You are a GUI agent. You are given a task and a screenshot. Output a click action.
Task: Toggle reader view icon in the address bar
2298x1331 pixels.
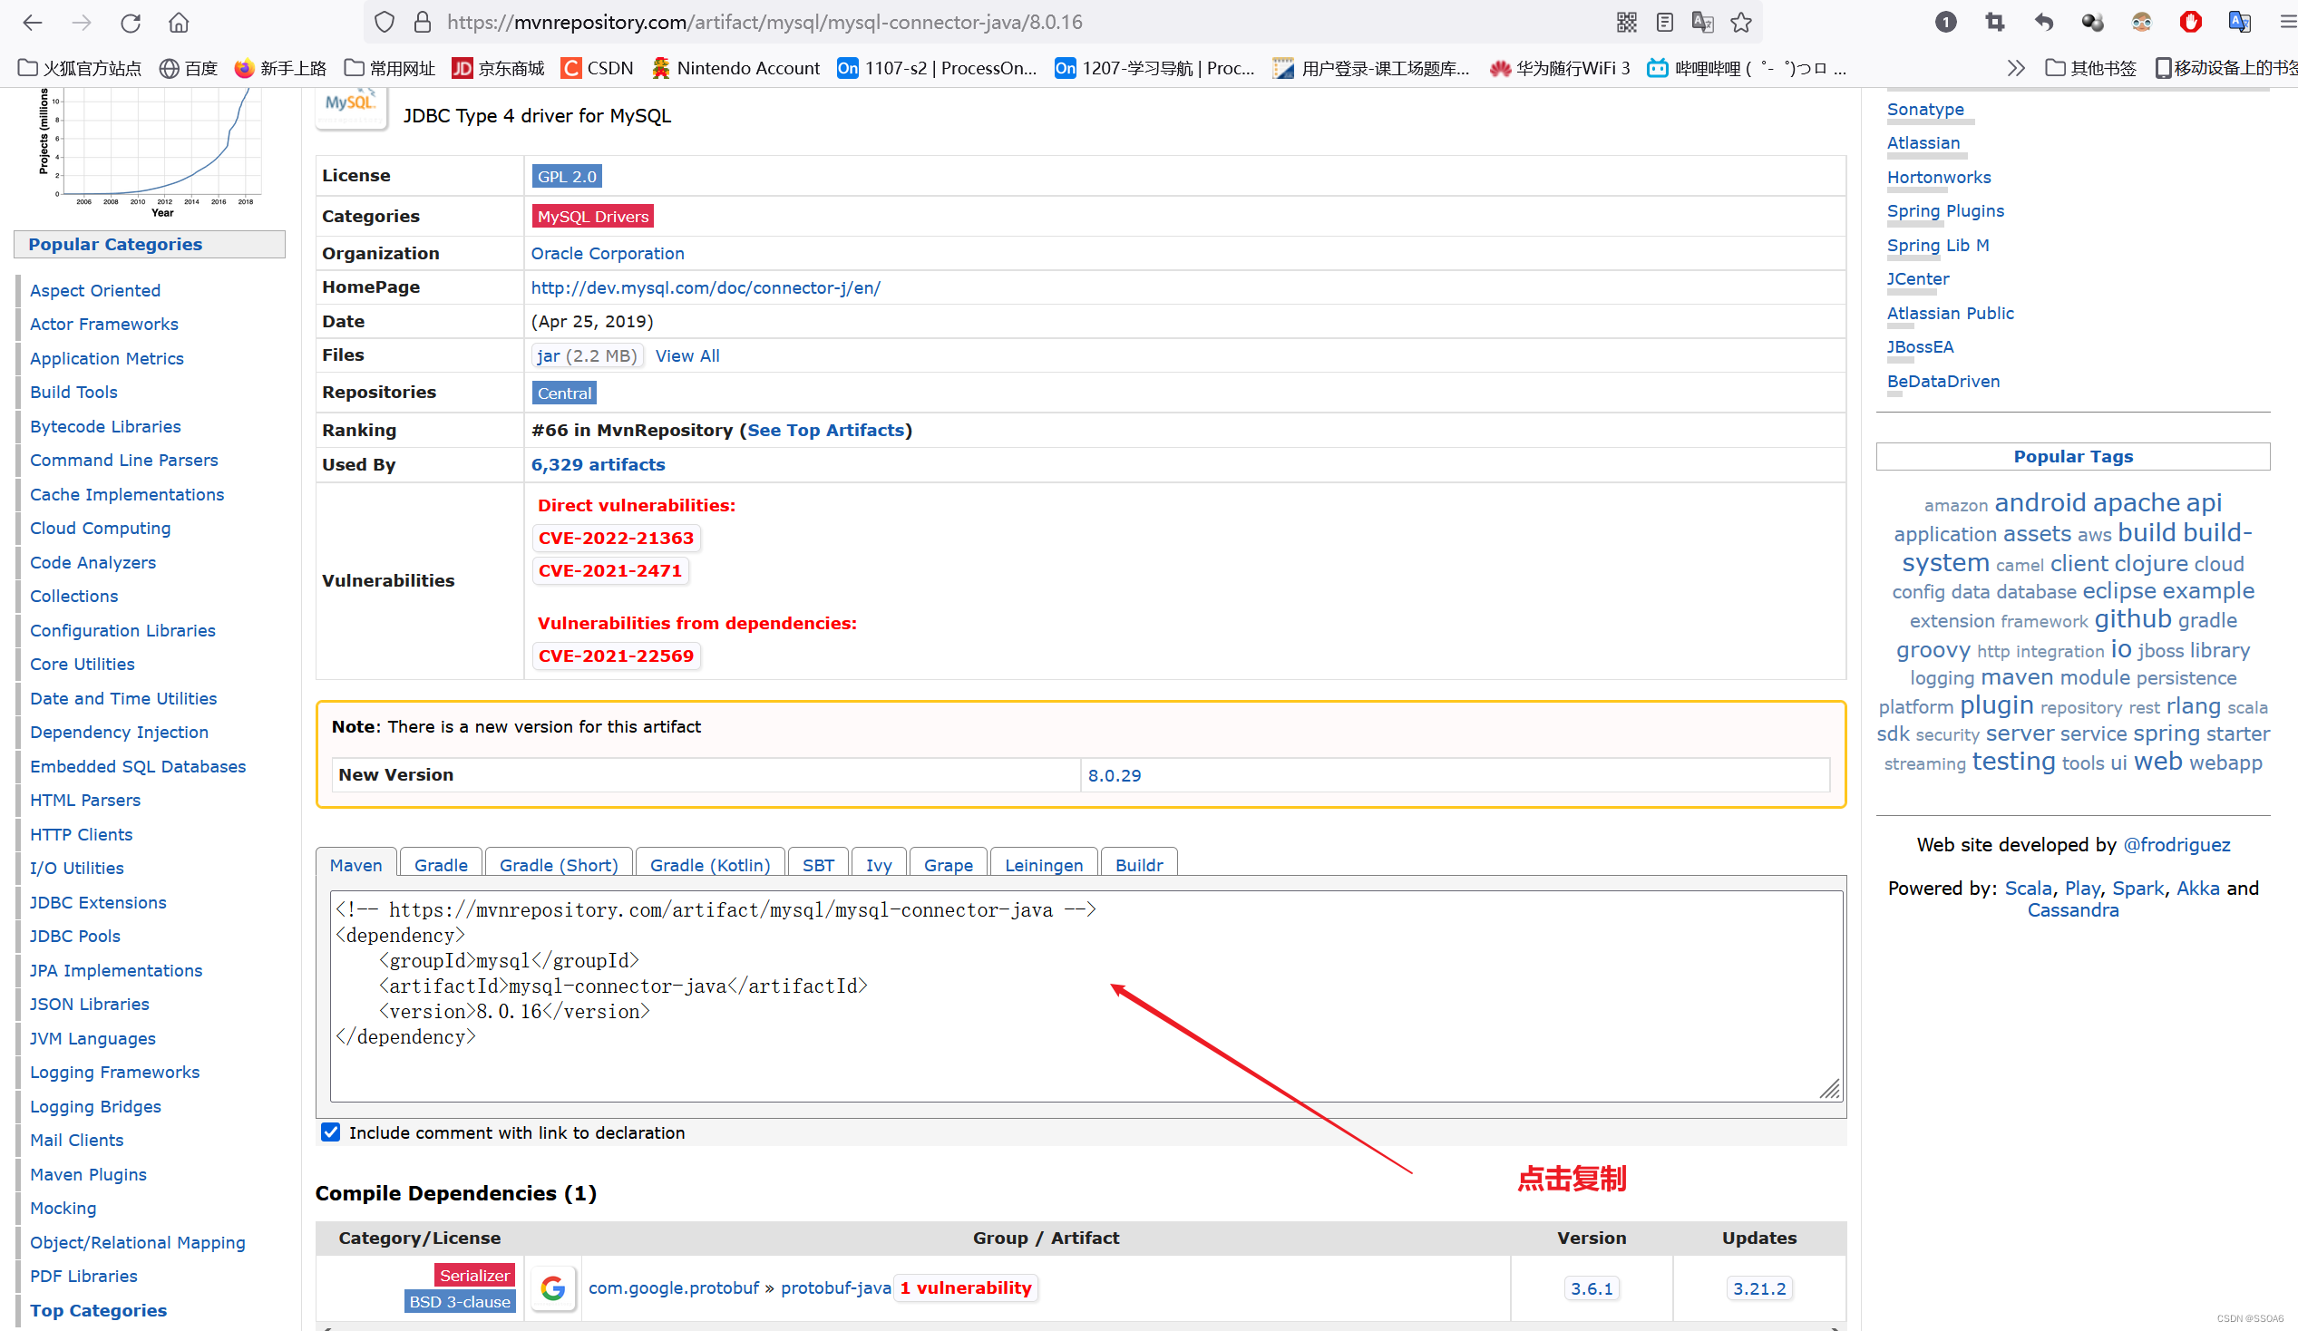point(1664,22)
